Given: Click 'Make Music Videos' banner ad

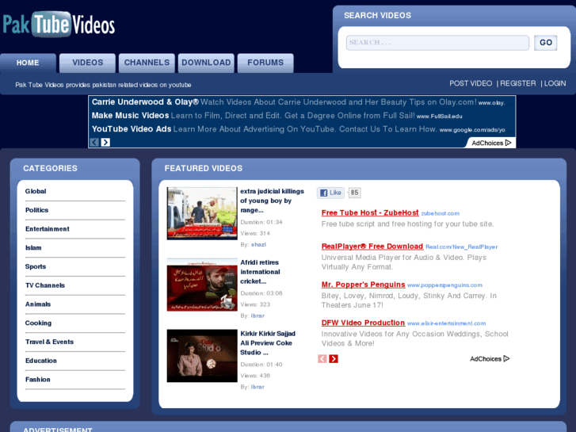Looking at the screenshot, I should (130, 116).
